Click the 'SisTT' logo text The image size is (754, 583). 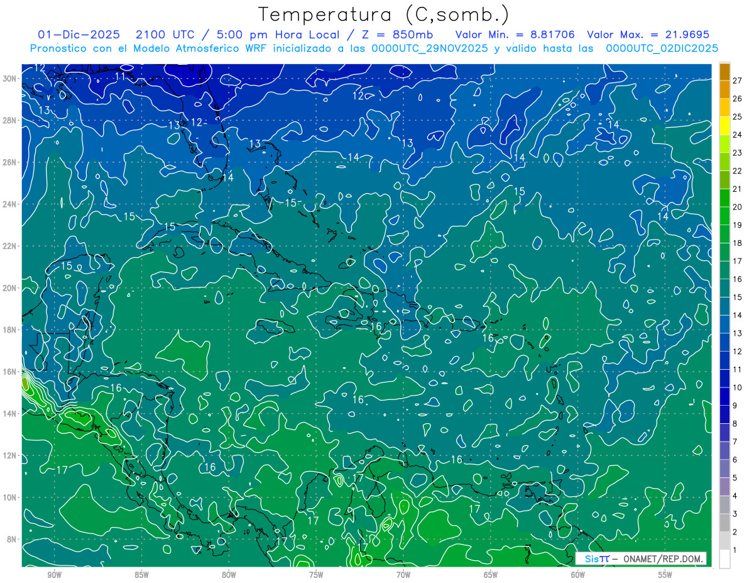pyautogui.click(x=597, y=558)
